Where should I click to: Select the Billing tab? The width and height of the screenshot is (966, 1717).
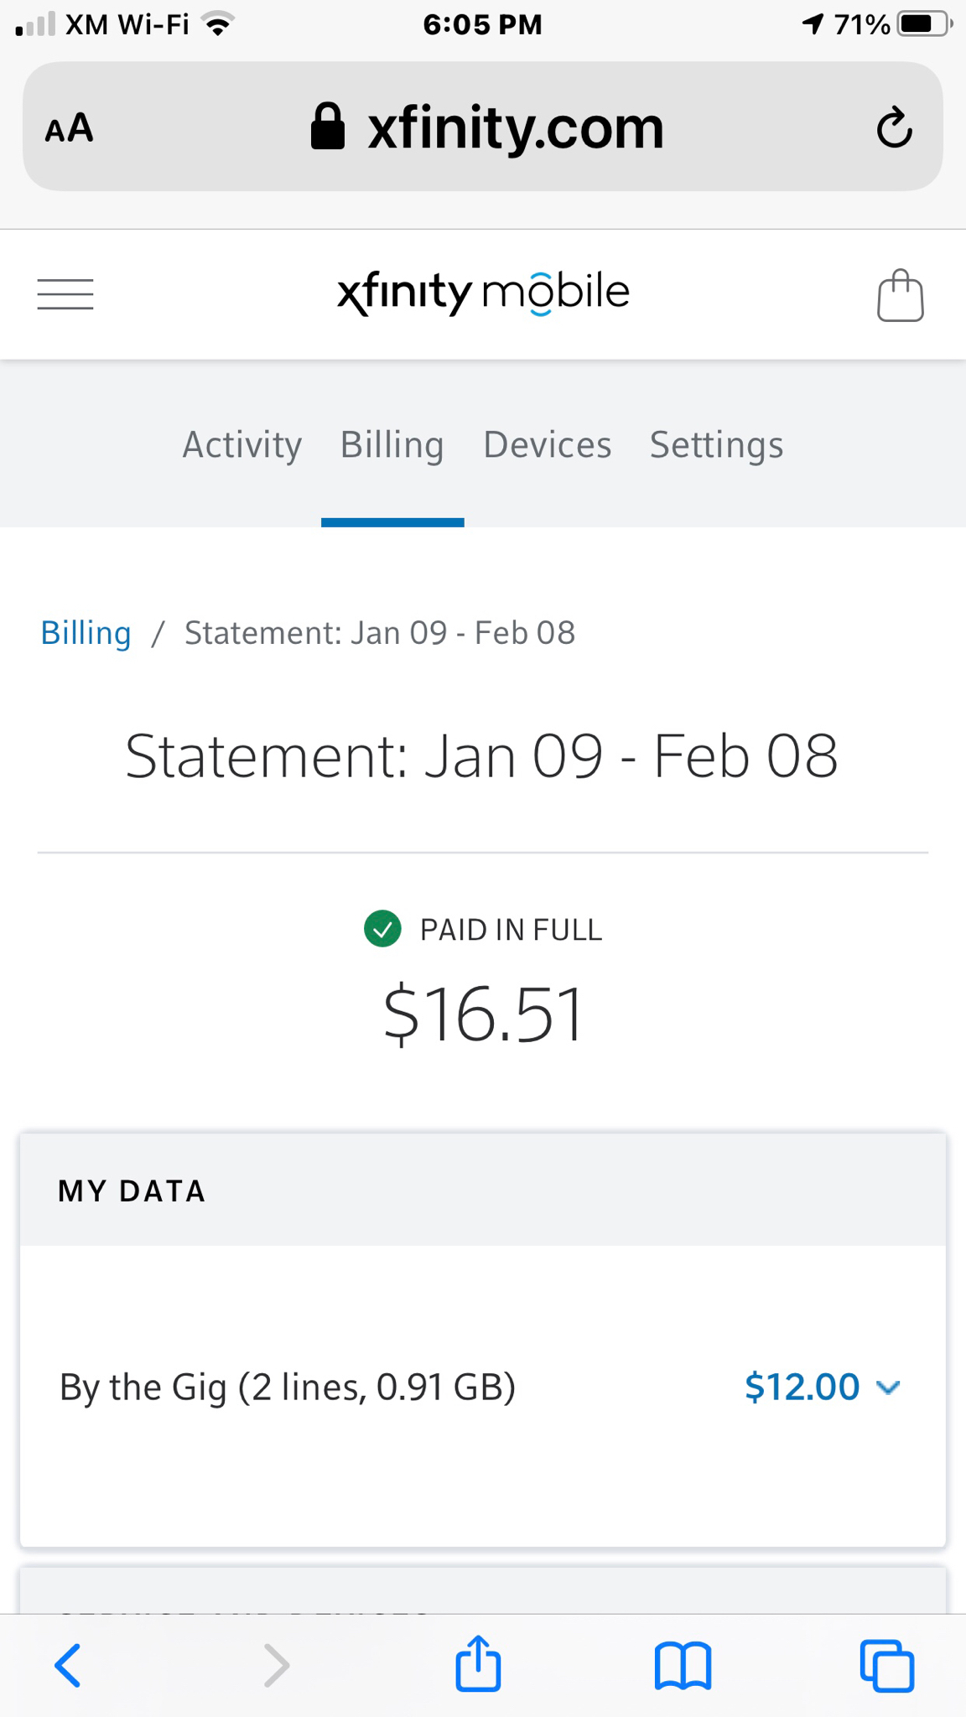(392, 445)
